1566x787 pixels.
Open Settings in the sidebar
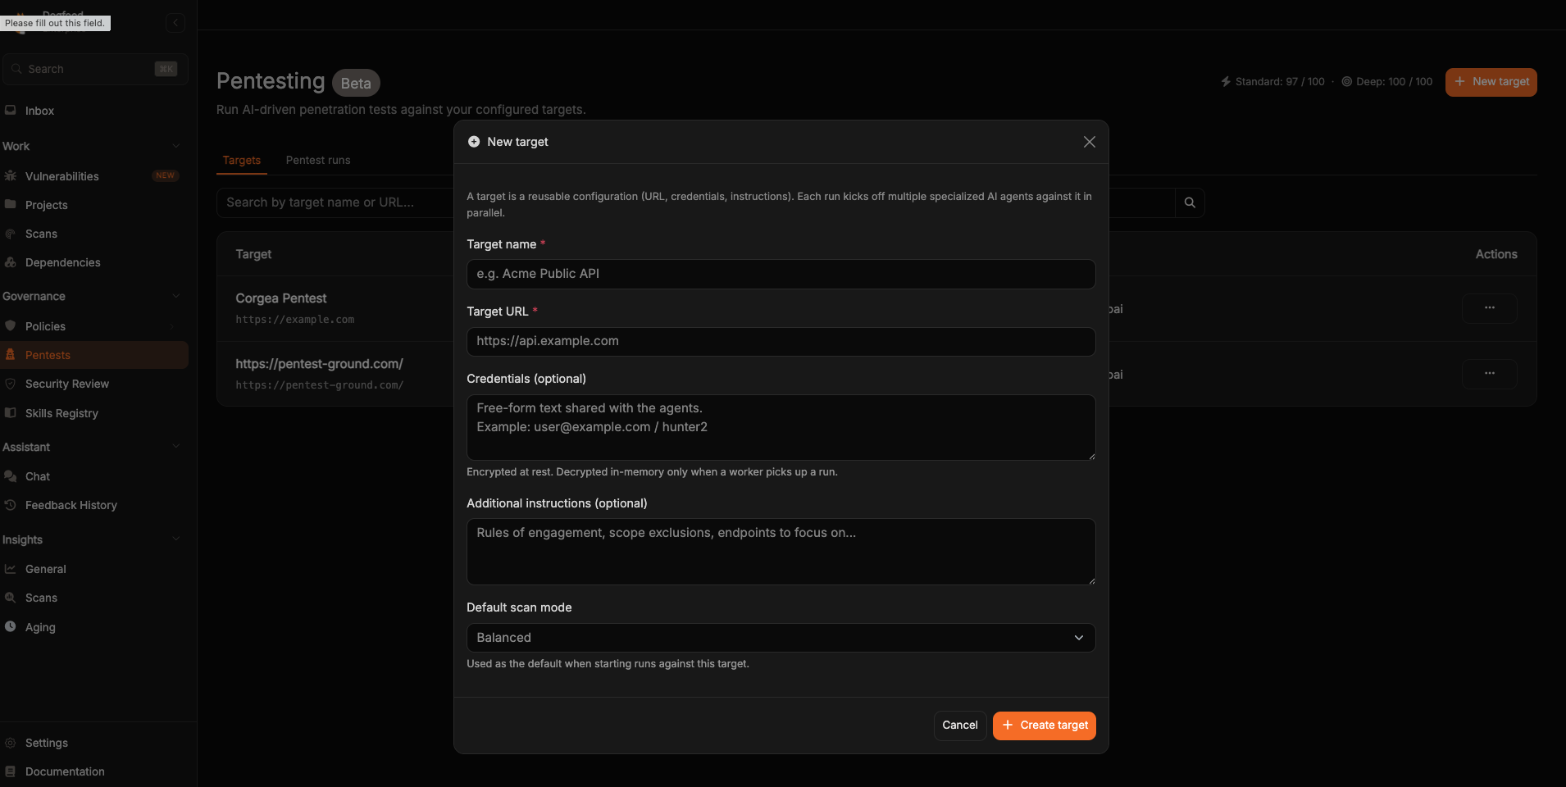[x=46, y=743]
